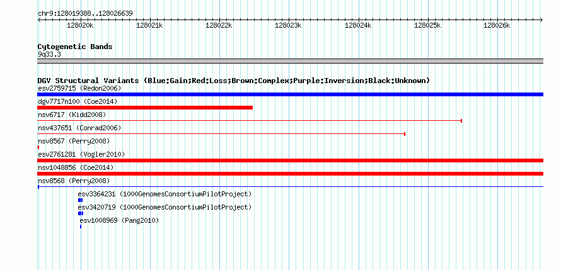Click the 128020k ruler tick label
The height and width of the screenshot is (270, 561).
tap(81, 25)
